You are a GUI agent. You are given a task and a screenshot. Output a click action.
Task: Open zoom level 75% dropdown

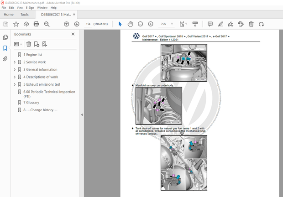coord(172,24)
